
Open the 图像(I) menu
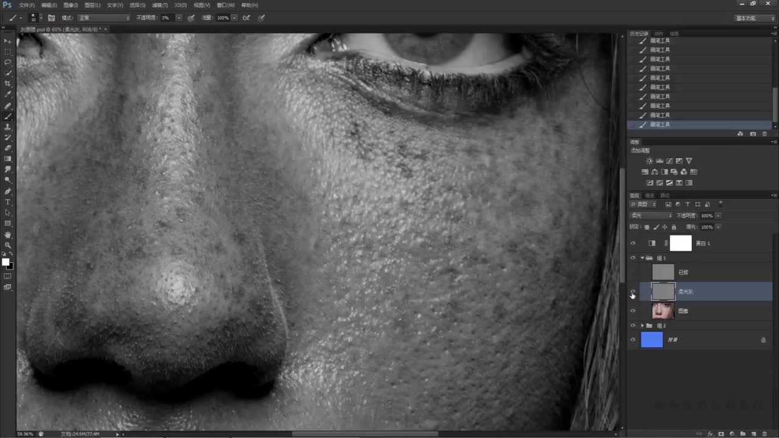pos(71,5)
